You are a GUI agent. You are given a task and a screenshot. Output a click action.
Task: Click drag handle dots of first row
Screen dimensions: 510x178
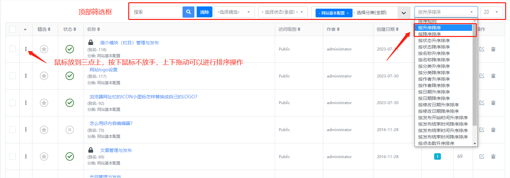point(26,49)
